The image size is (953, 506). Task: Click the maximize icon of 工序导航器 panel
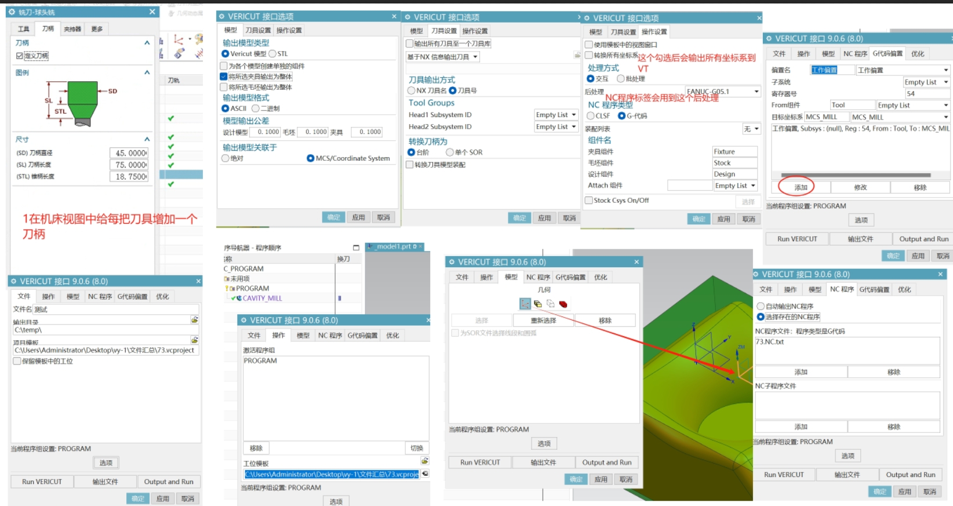coord(356,247)
